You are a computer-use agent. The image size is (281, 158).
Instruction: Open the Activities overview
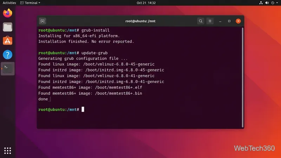tap(9, 3)
